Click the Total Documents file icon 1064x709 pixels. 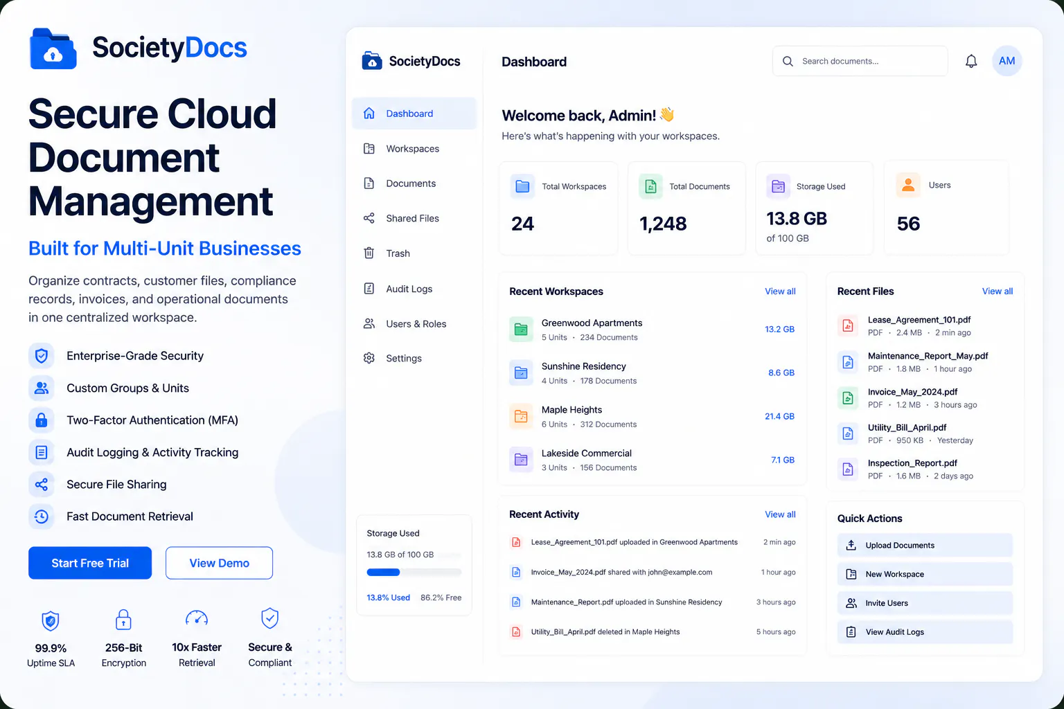tap(650, 186)
